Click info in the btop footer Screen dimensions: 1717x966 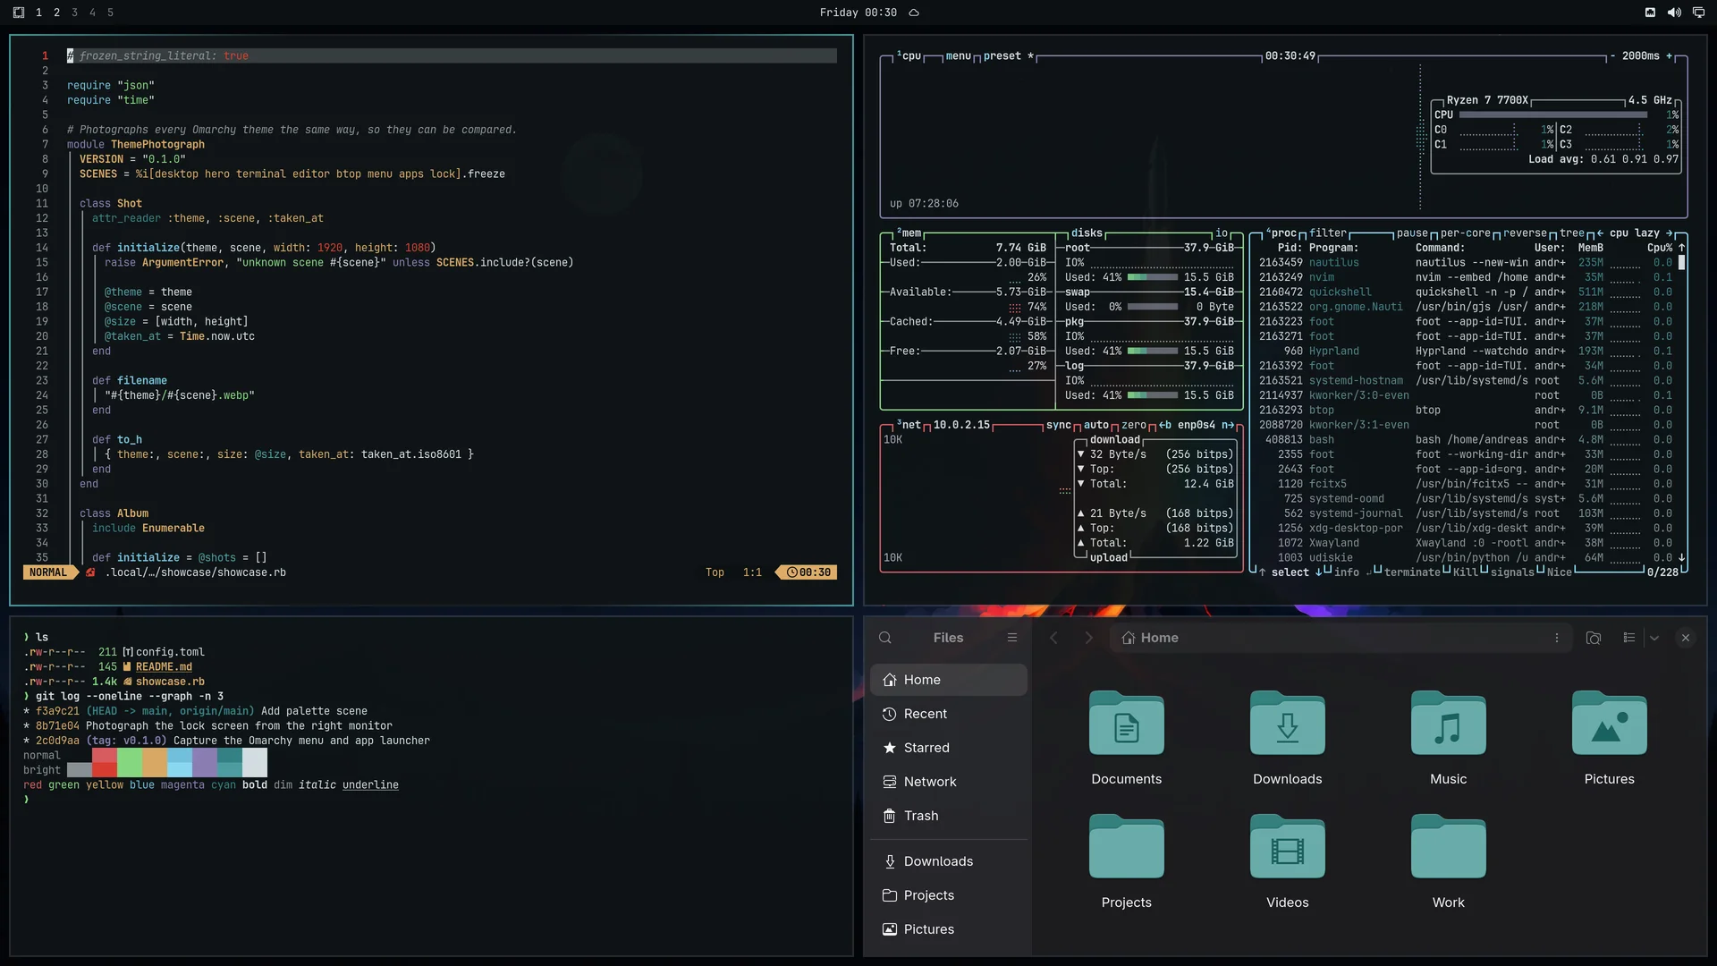[1346, 572]
